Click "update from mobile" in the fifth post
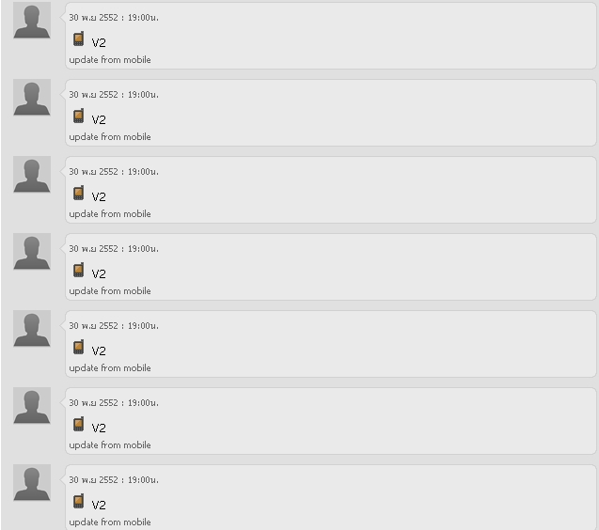This screenshot has height=530, width=599. pyautogui.click(x=110, y=368)
